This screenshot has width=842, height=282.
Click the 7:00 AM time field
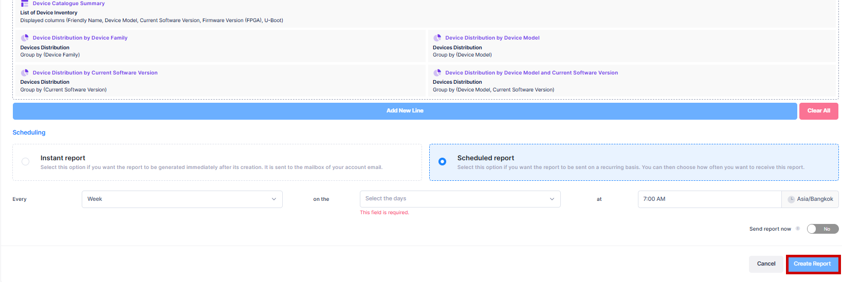point(709,199)
